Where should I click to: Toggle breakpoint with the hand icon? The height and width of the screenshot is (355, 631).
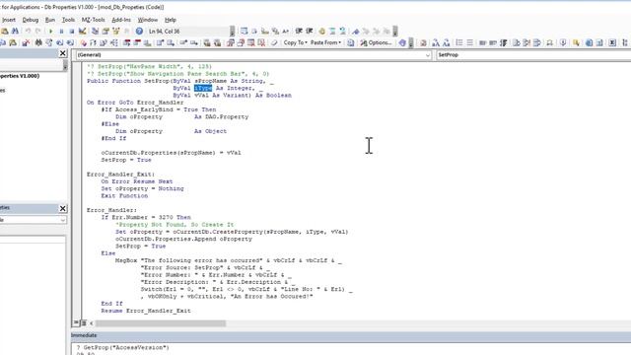(x=322, y=31)
